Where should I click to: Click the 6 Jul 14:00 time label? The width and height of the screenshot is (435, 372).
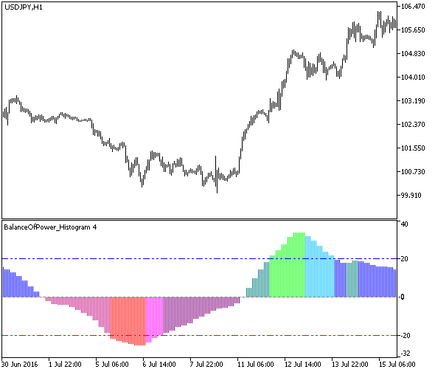159,365
